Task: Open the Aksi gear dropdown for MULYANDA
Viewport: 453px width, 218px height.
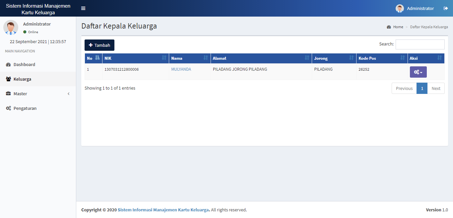Action: tap(418, 72)
